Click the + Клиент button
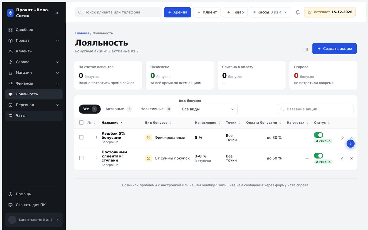368x230 pixels. point(207,12)
